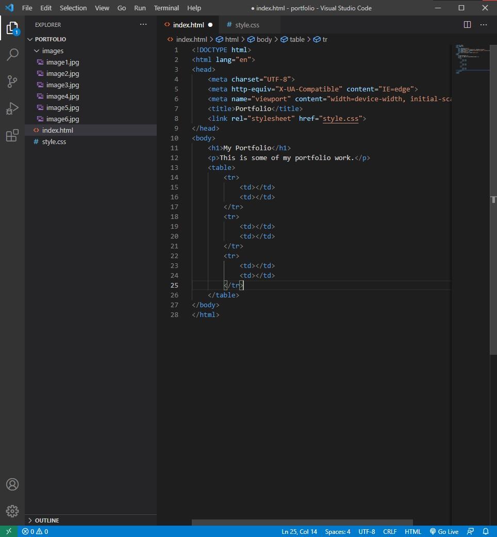Open the Source Control view

12,82
